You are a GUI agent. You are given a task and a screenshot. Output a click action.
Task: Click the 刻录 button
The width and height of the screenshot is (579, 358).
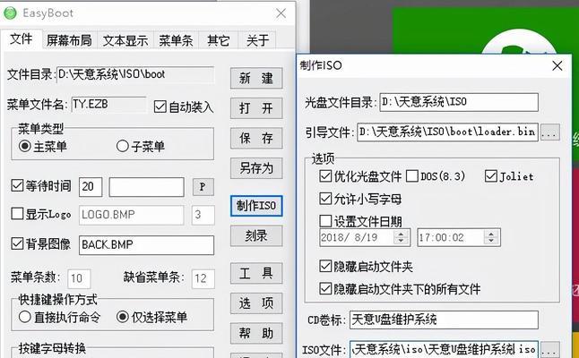pyautogui.click(x=256, y=236)
